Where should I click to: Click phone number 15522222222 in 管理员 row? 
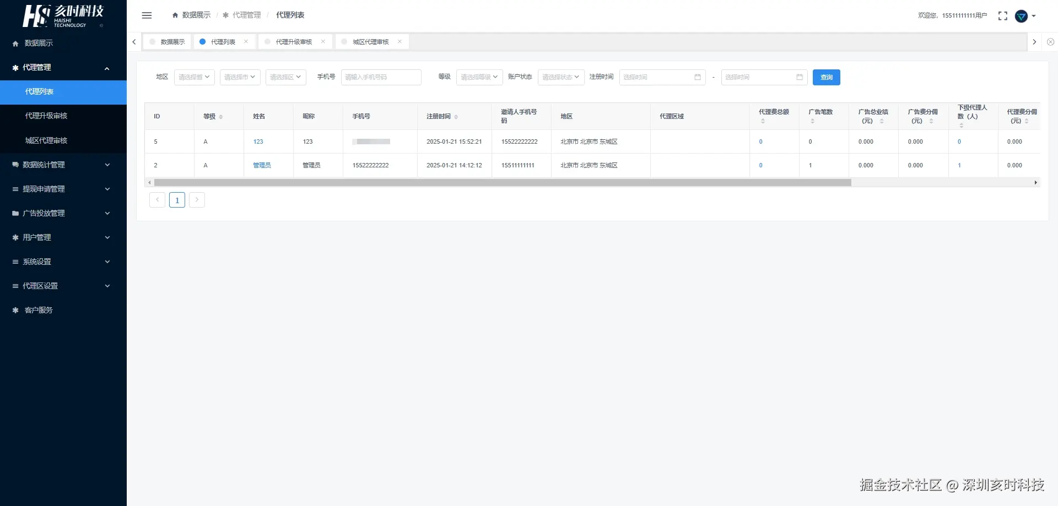370,165
